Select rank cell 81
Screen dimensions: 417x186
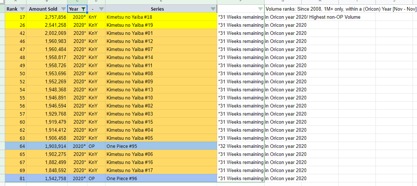pyautogui.click(x=16, y=178)
